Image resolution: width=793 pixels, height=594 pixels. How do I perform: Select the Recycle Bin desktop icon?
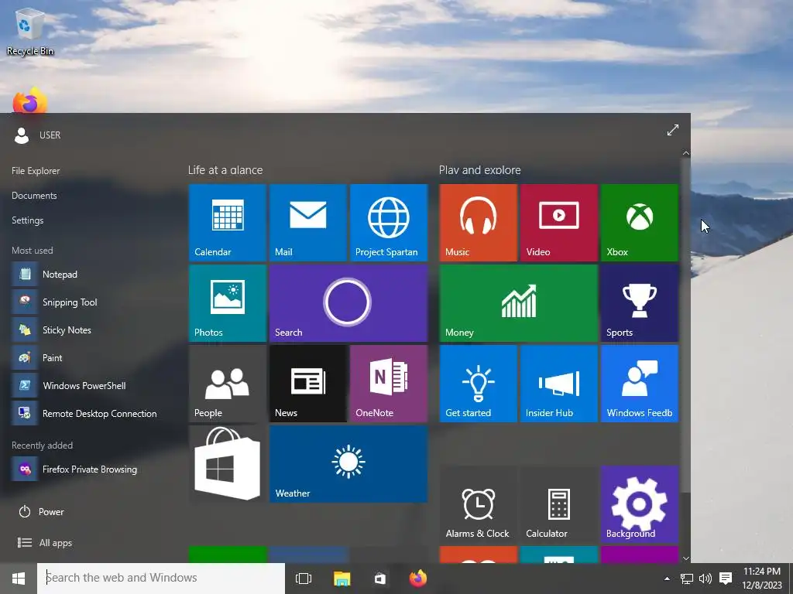click(x=30, y=31)
